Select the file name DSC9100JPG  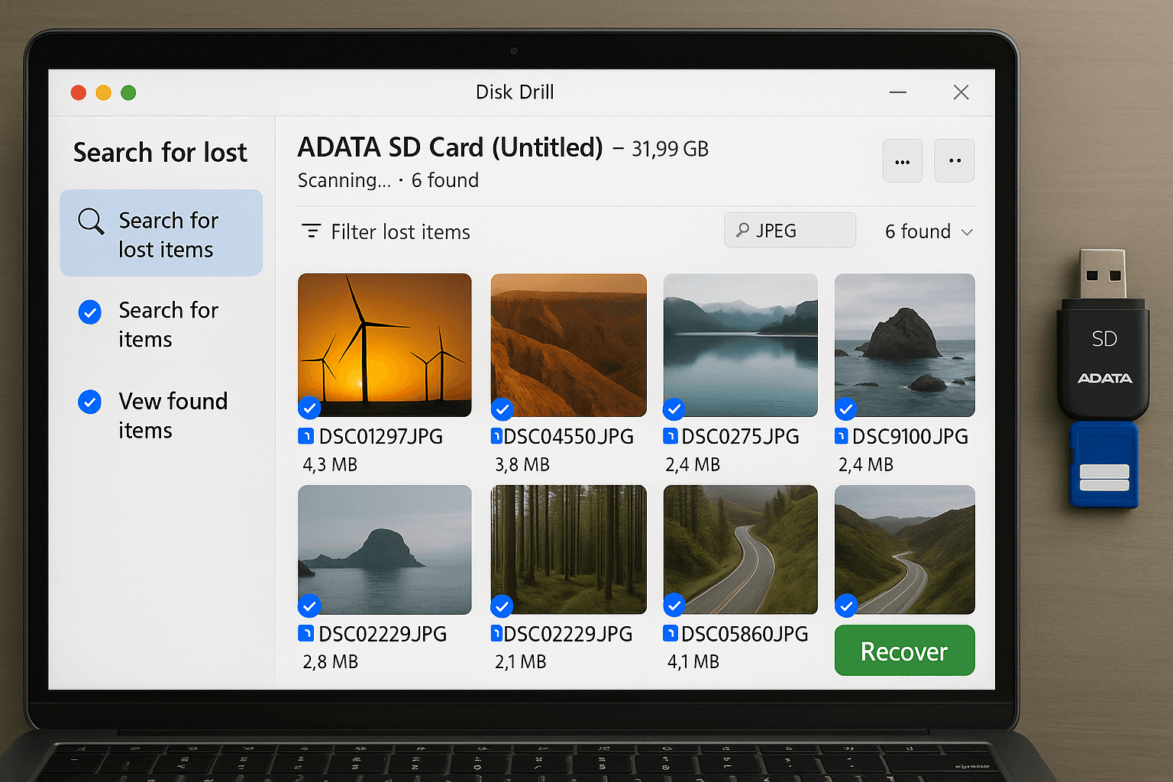[910, 437]
